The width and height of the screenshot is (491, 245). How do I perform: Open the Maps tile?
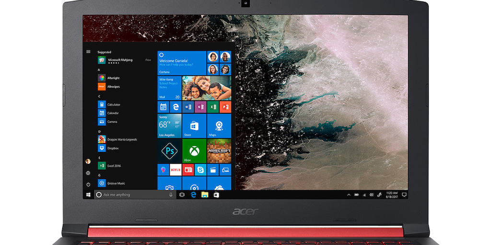tap(219, 126)
